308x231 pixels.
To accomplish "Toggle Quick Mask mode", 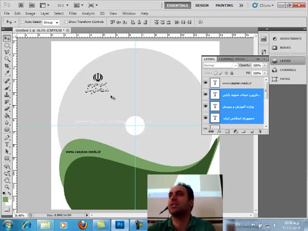I will (x=7, y=209).
